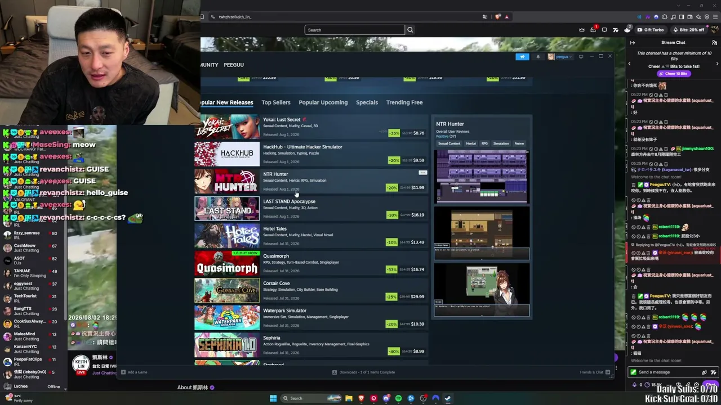Open the Specials tab
721x405 pixels.
pos(367,102)
